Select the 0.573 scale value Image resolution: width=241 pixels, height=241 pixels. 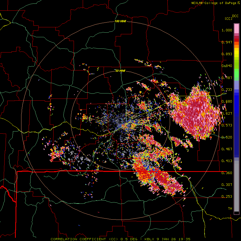(227, 125)
